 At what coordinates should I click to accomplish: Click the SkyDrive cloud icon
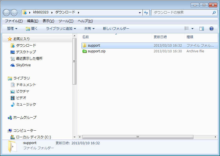click(x=13, y=65)
